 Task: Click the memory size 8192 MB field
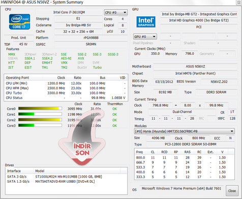click(x=165, y=92)
